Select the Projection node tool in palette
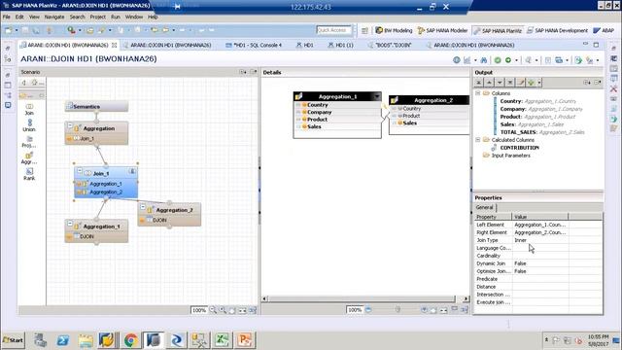 tap(29, 142)
